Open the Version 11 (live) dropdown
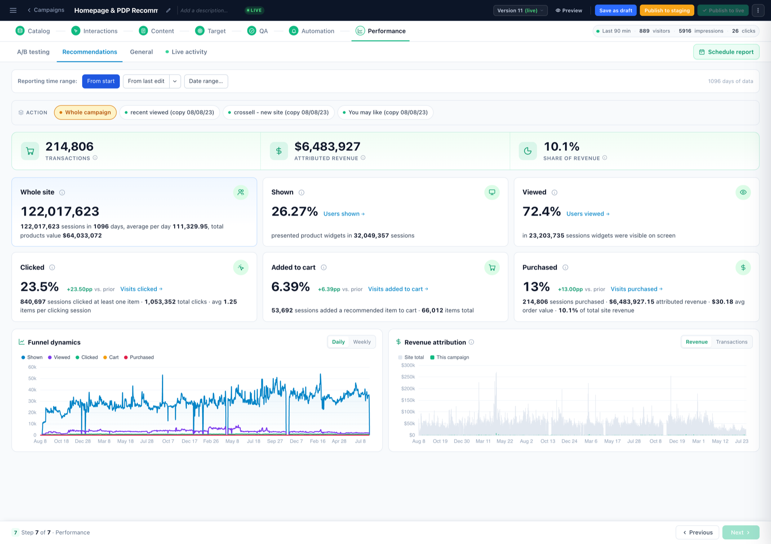 pyautogui.click(x=520, y=10)
